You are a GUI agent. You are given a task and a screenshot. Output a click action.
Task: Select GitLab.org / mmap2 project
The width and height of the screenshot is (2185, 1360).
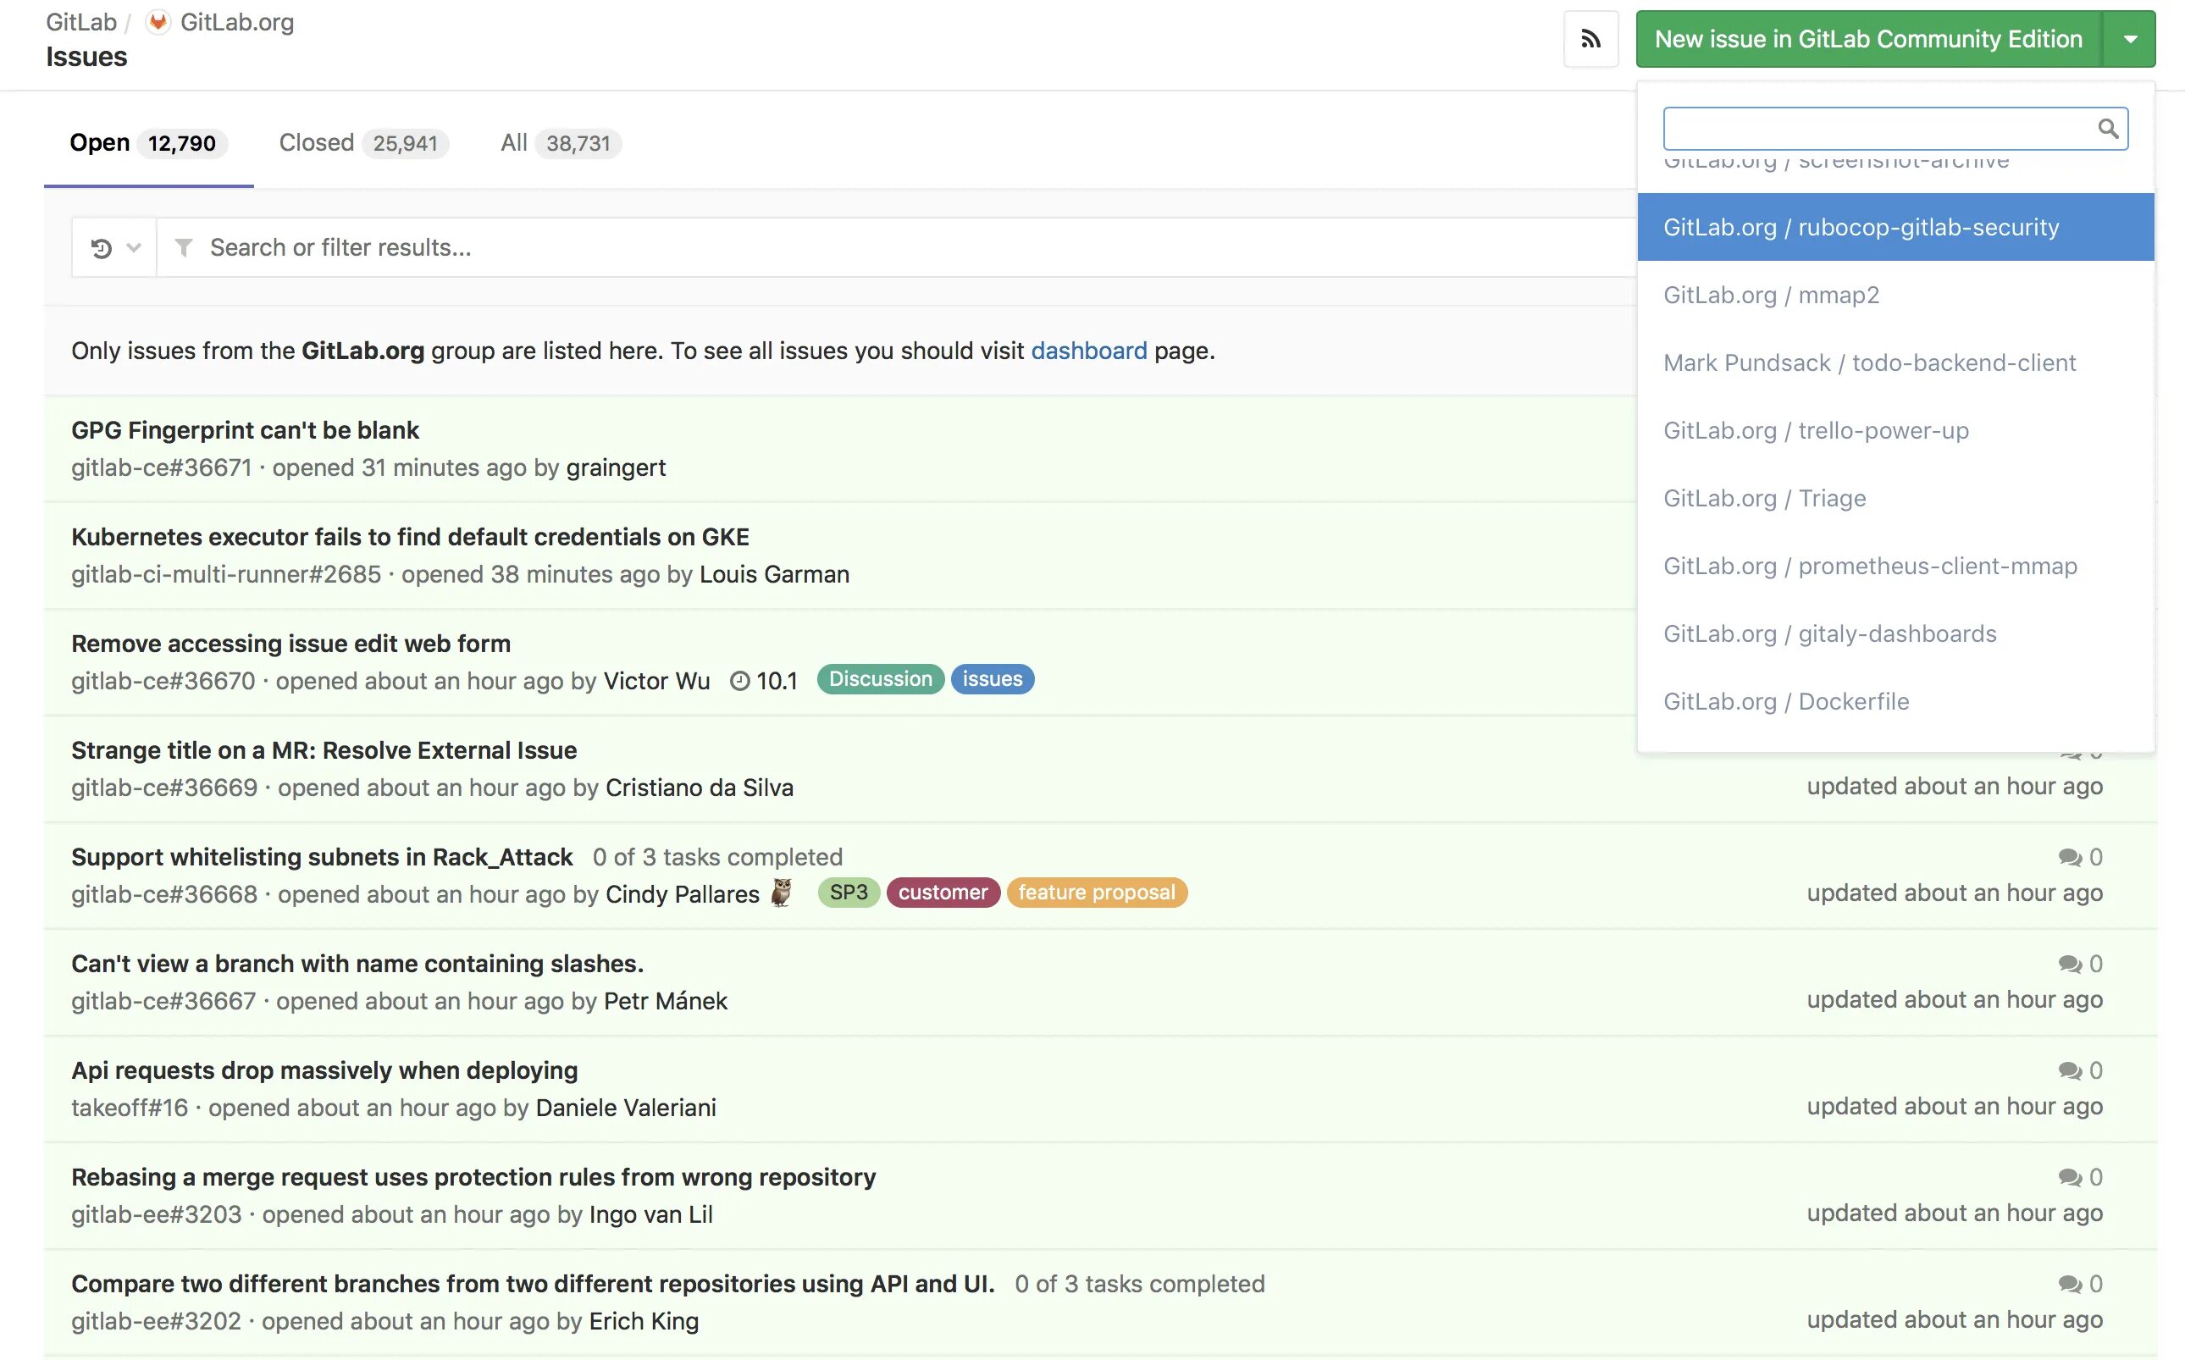[x=1895, y=295]
